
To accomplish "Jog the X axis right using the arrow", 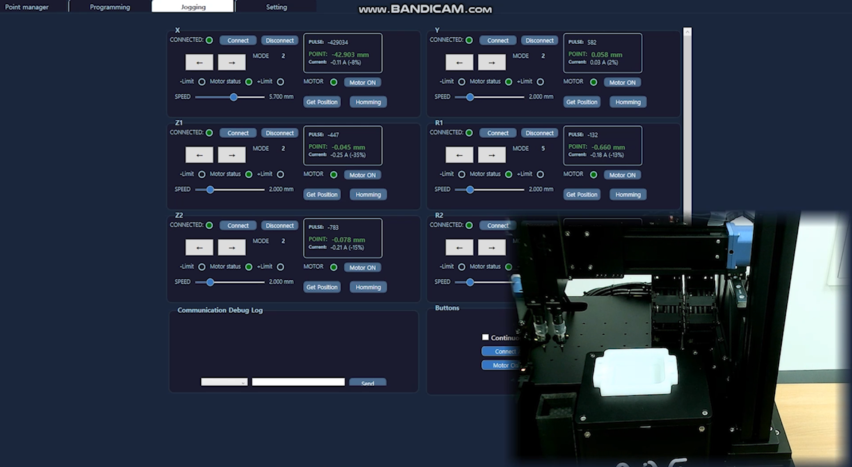I will click(231, 62).
